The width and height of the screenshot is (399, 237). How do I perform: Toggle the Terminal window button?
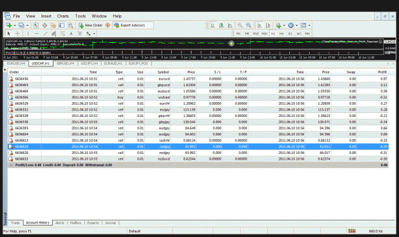coord(62,25)
